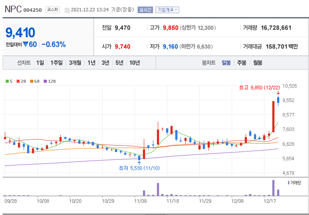Click the 저가 value 9,160
Image resolution: width=309 pixels, height=215 pixels.
pos(170,46)
